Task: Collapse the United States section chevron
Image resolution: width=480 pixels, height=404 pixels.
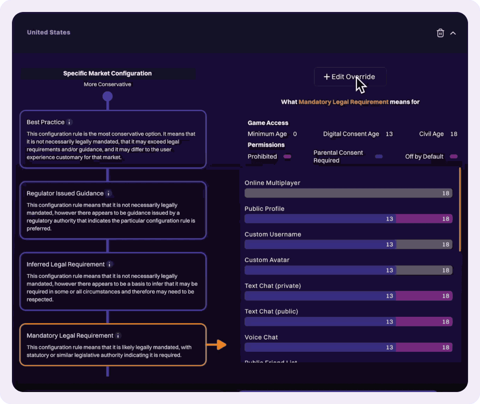Action: (x=453, y=33)
